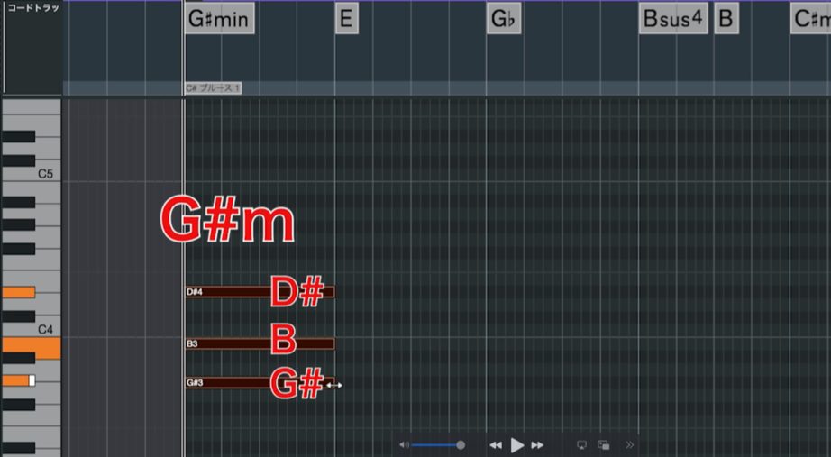831x457 pixels.
Task: Click the highlighted orange D#4 black key
Action: [x=19, y=292]
